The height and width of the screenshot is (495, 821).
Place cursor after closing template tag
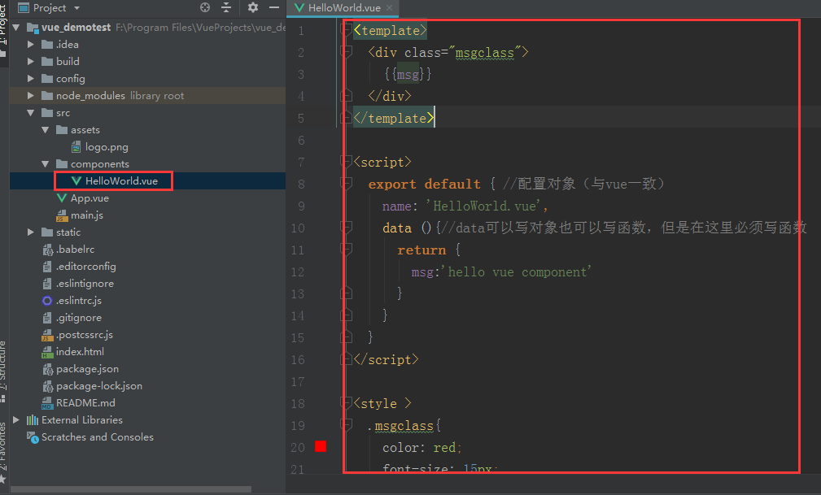(x=435, y=118)
